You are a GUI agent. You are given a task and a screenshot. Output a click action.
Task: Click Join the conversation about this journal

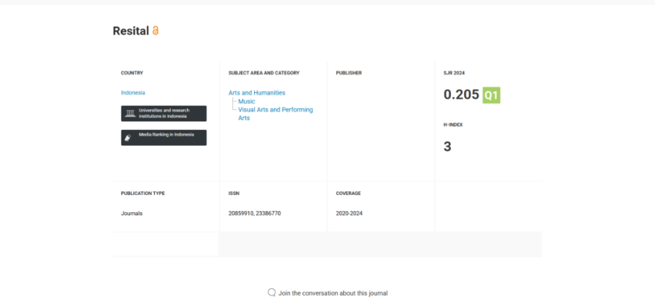click(333, 293)
